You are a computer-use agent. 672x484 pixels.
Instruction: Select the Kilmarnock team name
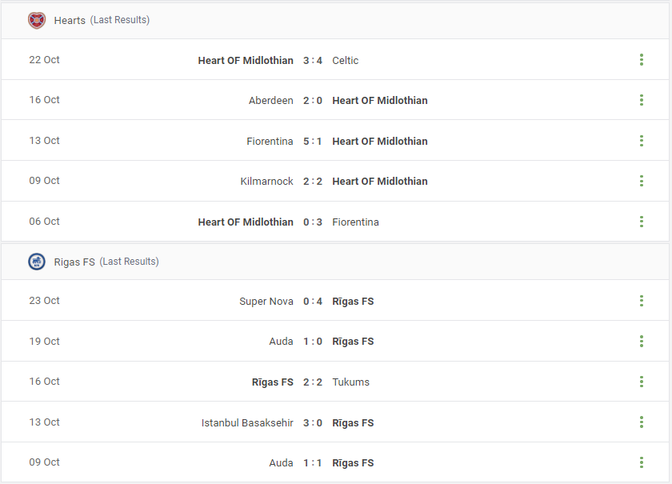[x=266, y=182]
